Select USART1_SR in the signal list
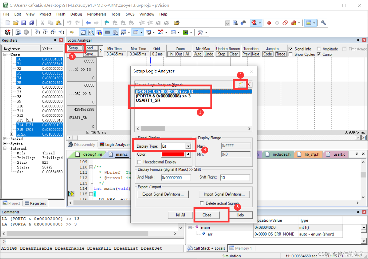This screenshot has height=259, width=368. pos(148,100)
